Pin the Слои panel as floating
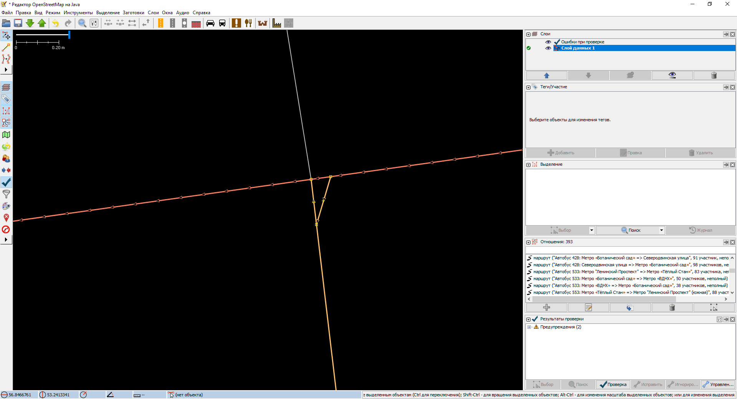737x399 pixels. 726,34
